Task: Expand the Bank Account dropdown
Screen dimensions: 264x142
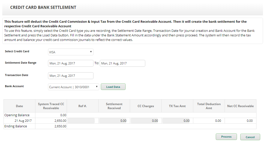Action: pyautogui.click(x=74, y=87)
